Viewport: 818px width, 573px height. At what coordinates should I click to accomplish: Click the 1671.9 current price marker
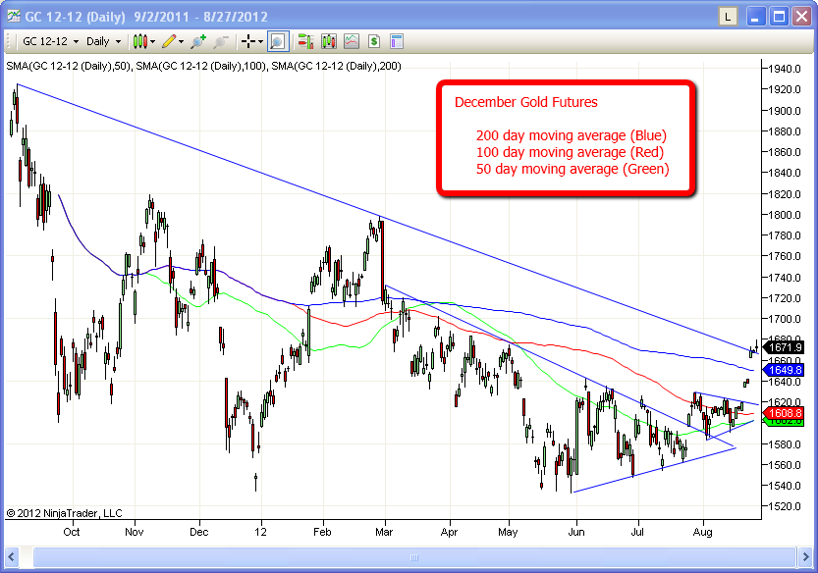pyautogui.click(x=786, y=347)
